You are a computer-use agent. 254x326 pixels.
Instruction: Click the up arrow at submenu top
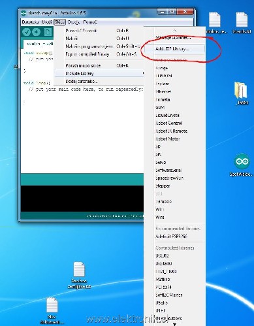click(174, 30)
